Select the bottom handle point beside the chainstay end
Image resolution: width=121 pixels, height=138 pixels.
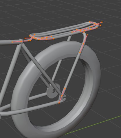click(59, 103)
